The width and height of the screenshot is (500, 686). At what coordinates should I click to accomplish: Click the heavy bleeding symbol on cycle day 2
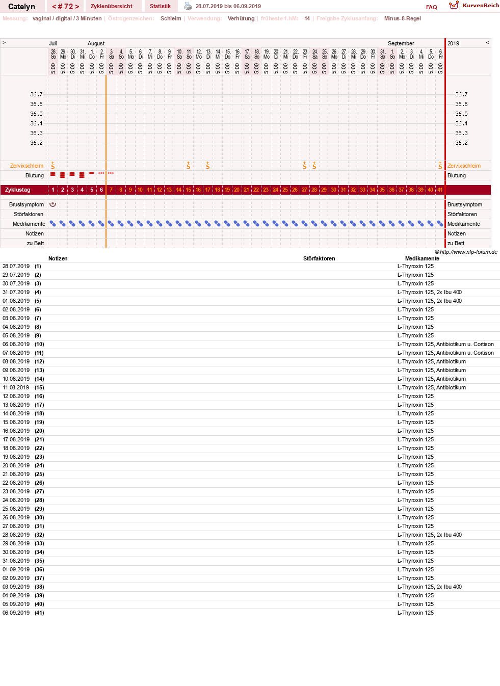[x=63, y=175]
